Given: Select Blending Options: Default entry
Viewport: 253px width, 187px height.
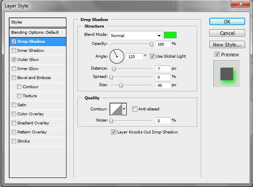Looking at the screenshot, I should click(35, 32).
